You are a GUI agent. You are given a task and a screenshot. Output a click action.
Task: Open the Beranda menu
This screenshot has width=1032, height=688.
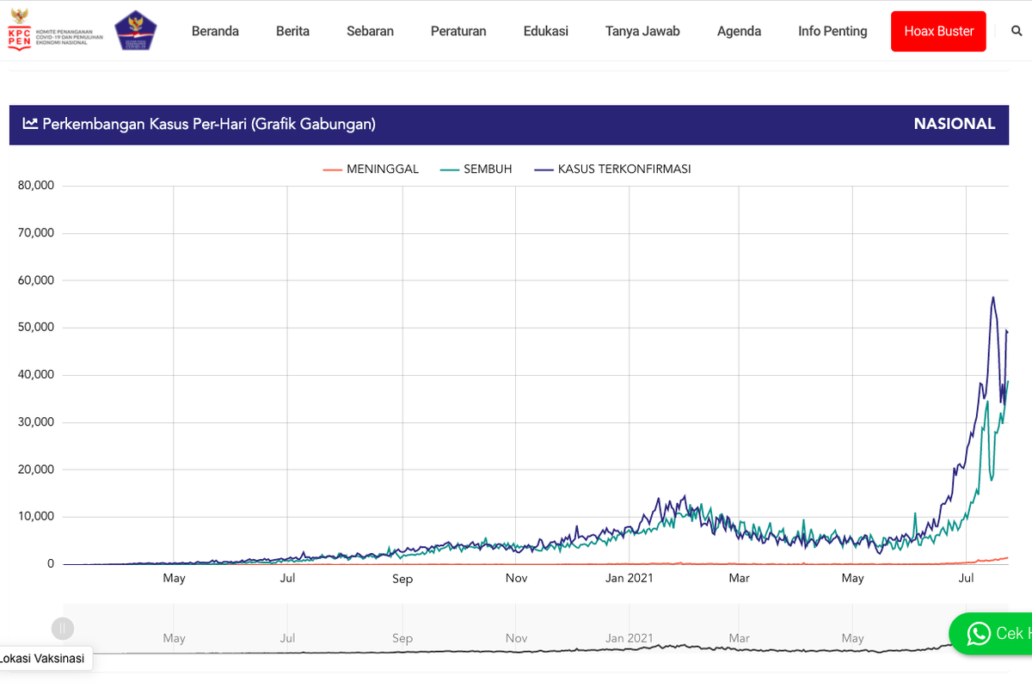coord(215,31)
